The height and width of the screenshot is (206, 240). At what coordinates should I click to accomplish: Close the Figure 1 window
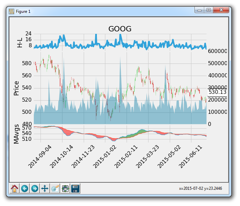[x=221, y=10]
